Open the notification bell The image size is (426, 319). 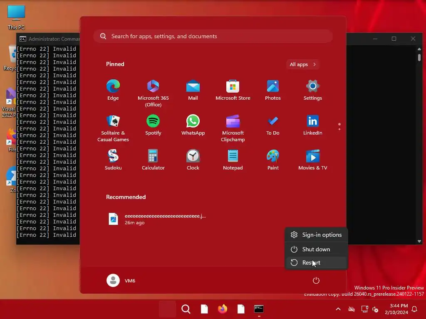pos(415,309)
